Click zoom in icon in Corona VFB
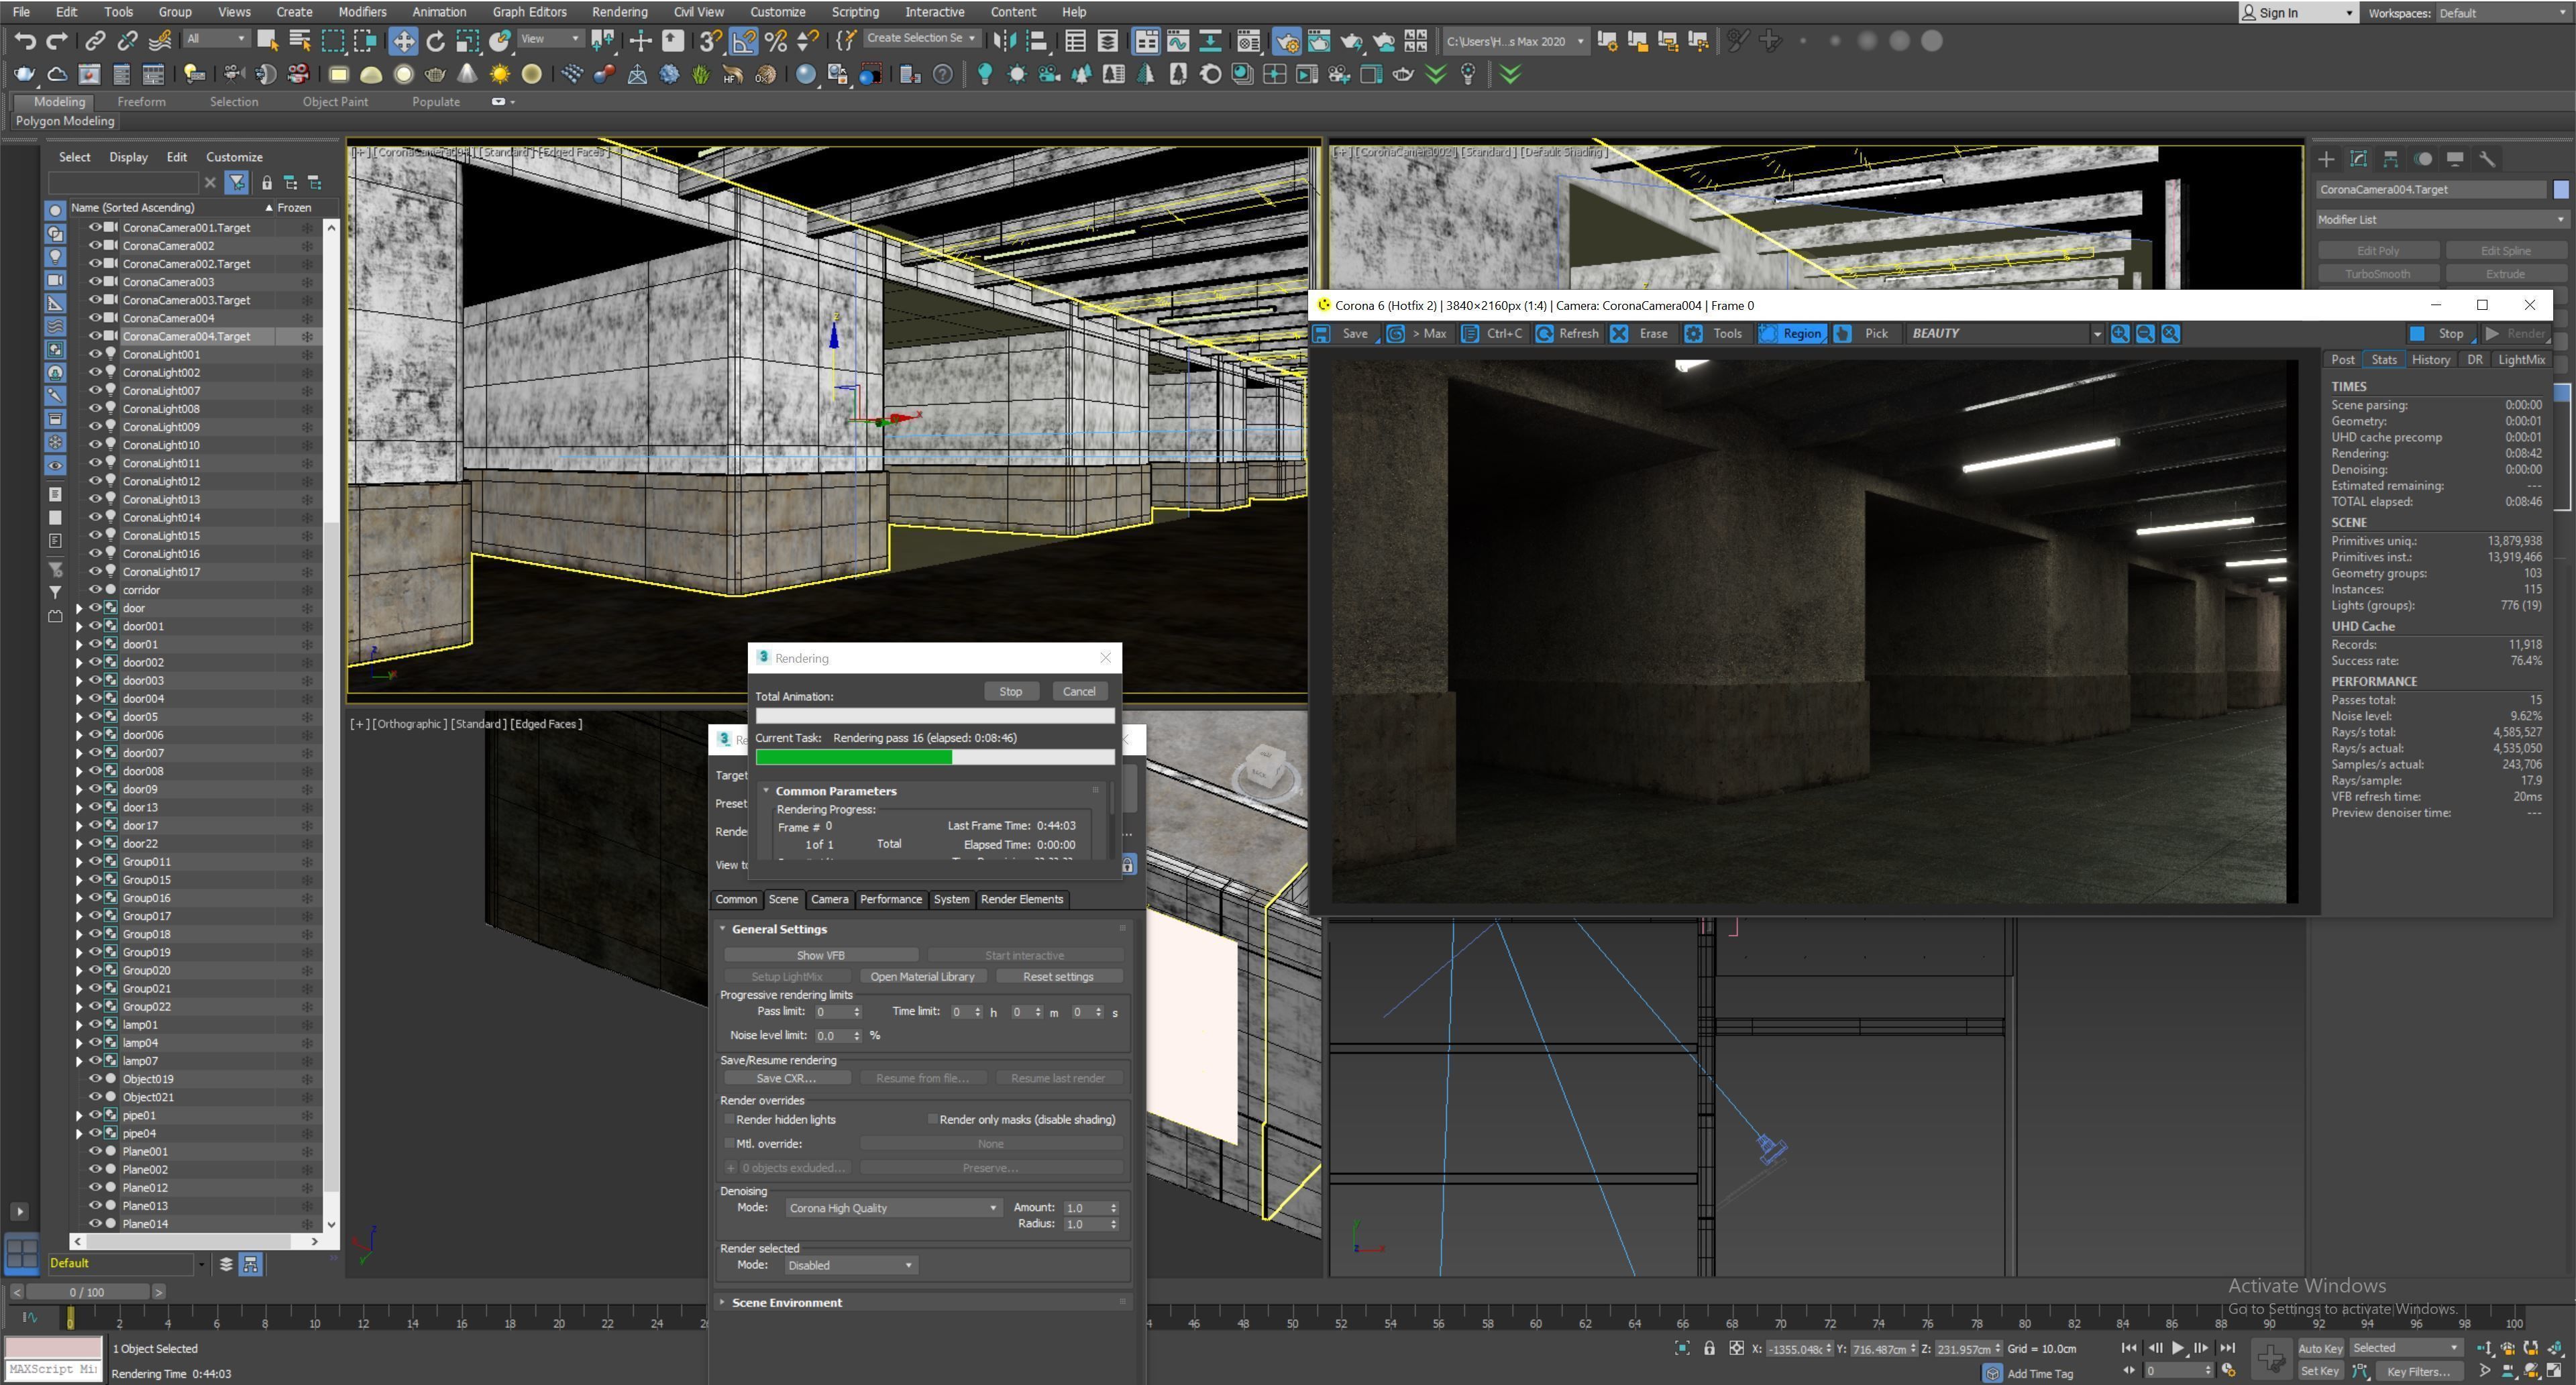 (x=2119, y=334)
